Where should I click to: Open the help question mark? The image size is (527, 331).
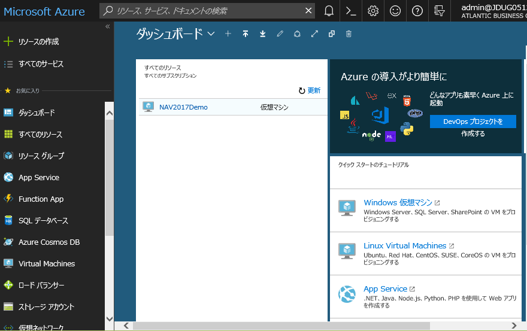click(417, 11)
